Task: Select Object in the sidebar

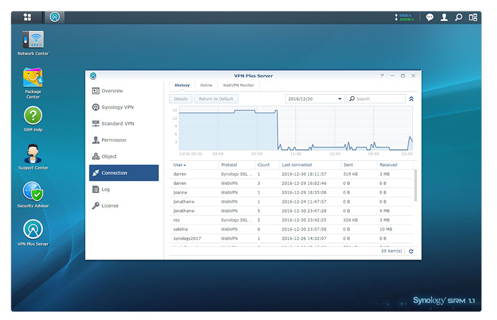Action: pos(124,156)
